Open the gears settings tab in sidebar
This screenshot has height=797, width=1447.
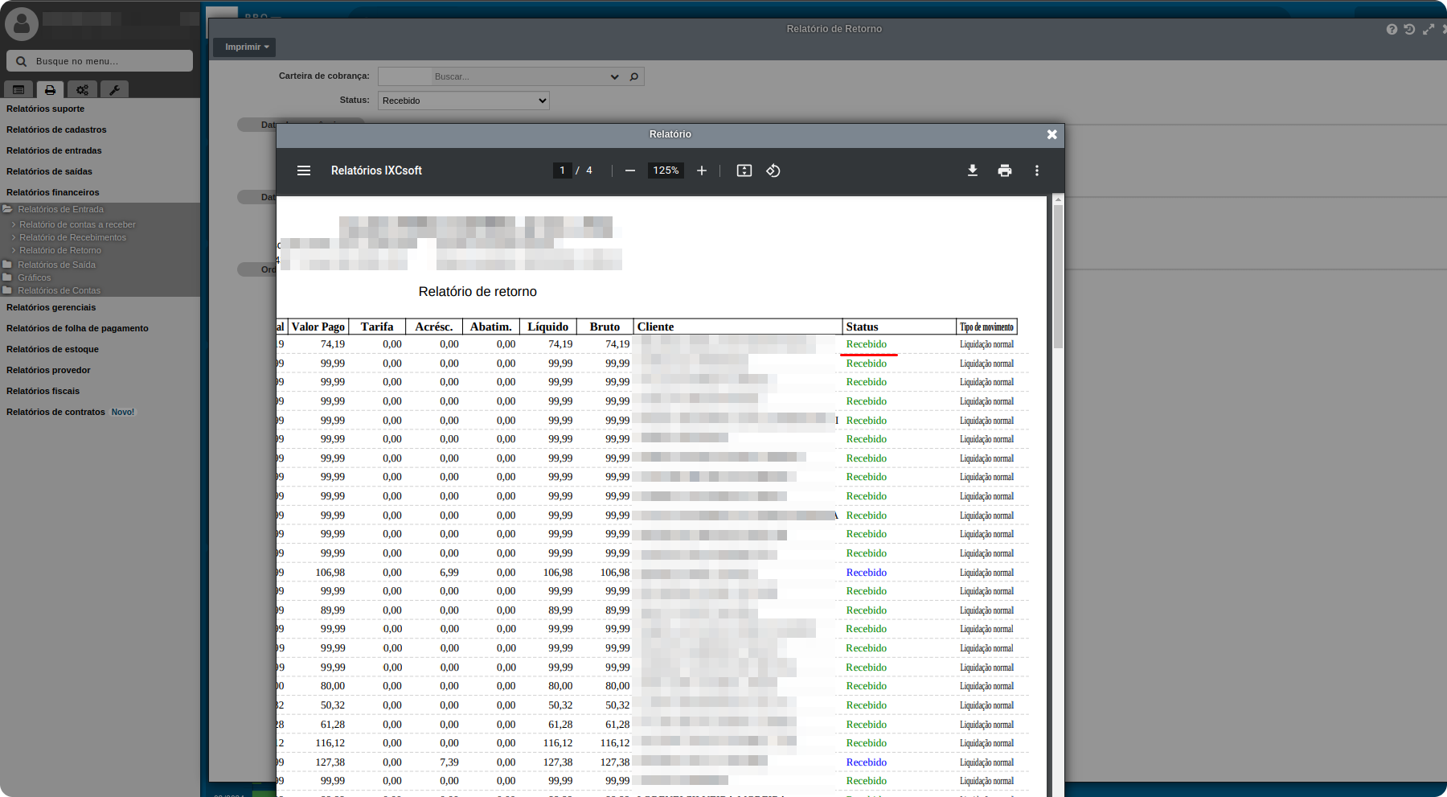(x=82, y=90)
